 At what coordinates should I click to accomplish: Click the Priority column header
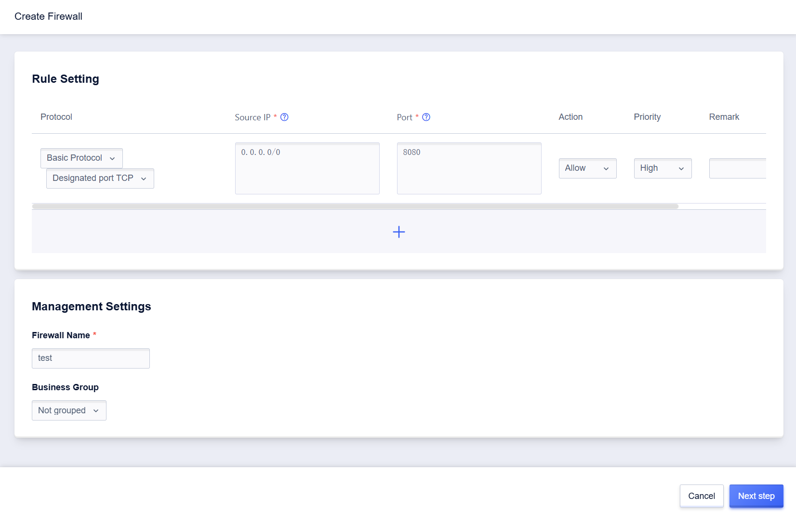pyautogui.click(x=647, y=117)
